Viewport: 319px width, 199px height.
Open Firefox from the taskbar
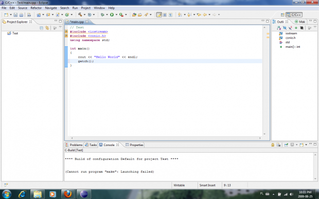click(x=68, y=194)
